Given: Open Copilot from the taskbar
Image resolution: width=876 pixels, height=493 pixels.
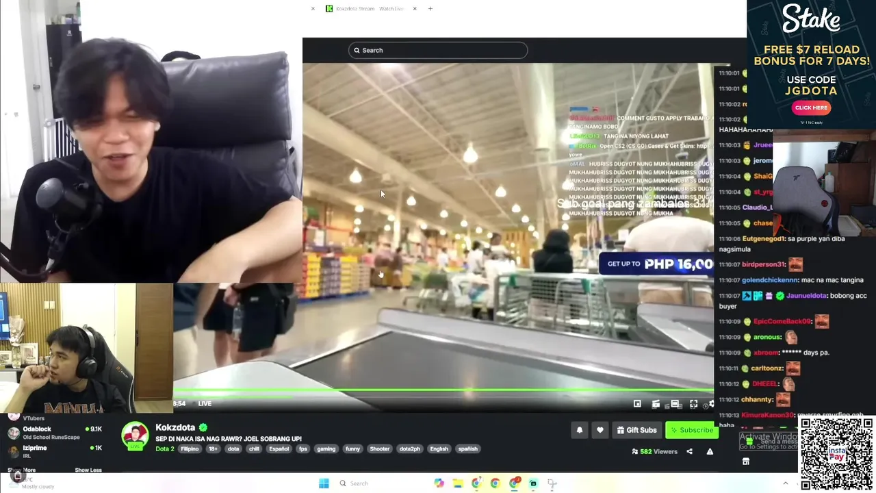Looking at the screenshot, I should [439, 483].
